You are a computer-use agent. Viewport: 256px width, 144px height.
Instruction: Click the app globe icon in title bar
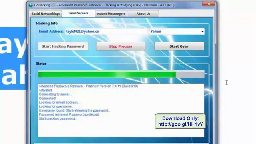31,5
